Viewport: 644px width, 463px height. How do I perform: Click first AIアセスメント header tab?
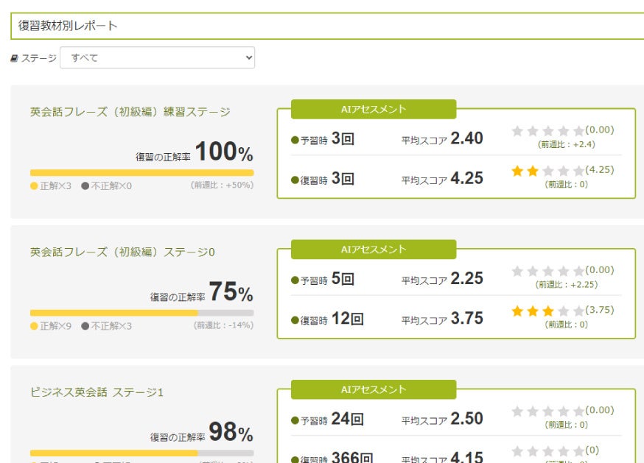[374, 109]
